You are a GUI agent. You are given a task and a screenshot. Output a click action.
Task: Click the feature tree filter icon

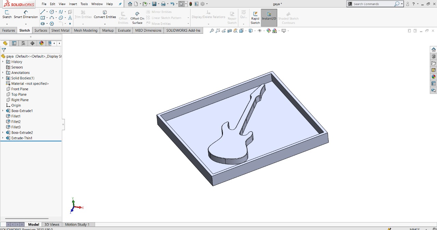coord(4,50)
